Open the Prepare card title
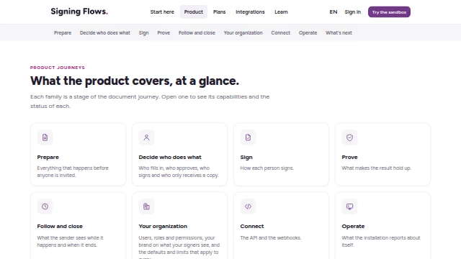The image size is (461, 259). click(48, 158)
